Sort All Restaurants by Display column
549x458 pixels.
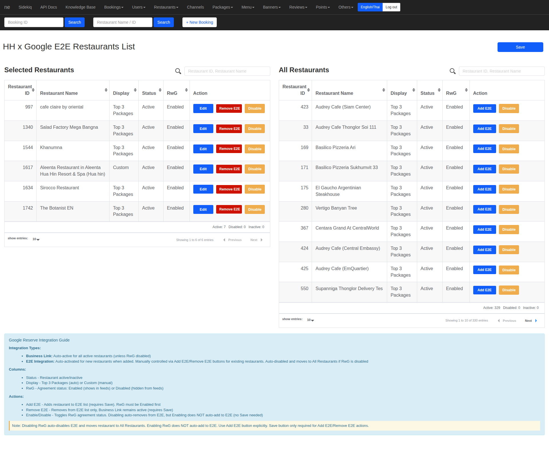point(413,90)
